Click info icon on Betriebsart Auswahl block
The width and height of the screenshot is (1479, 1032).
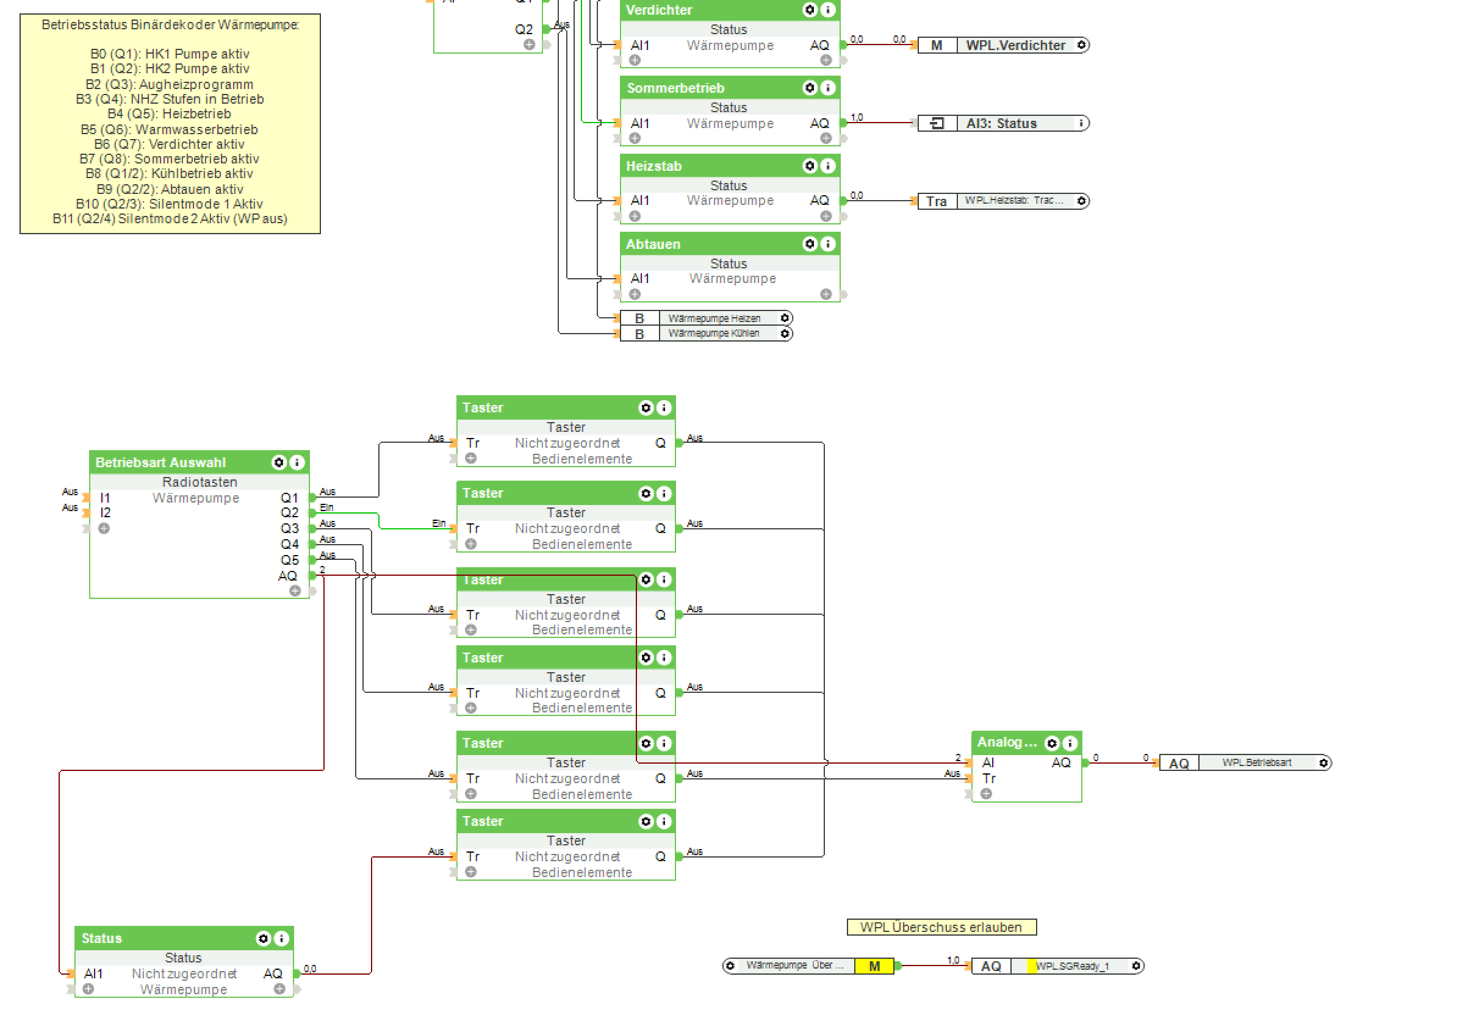297,462
